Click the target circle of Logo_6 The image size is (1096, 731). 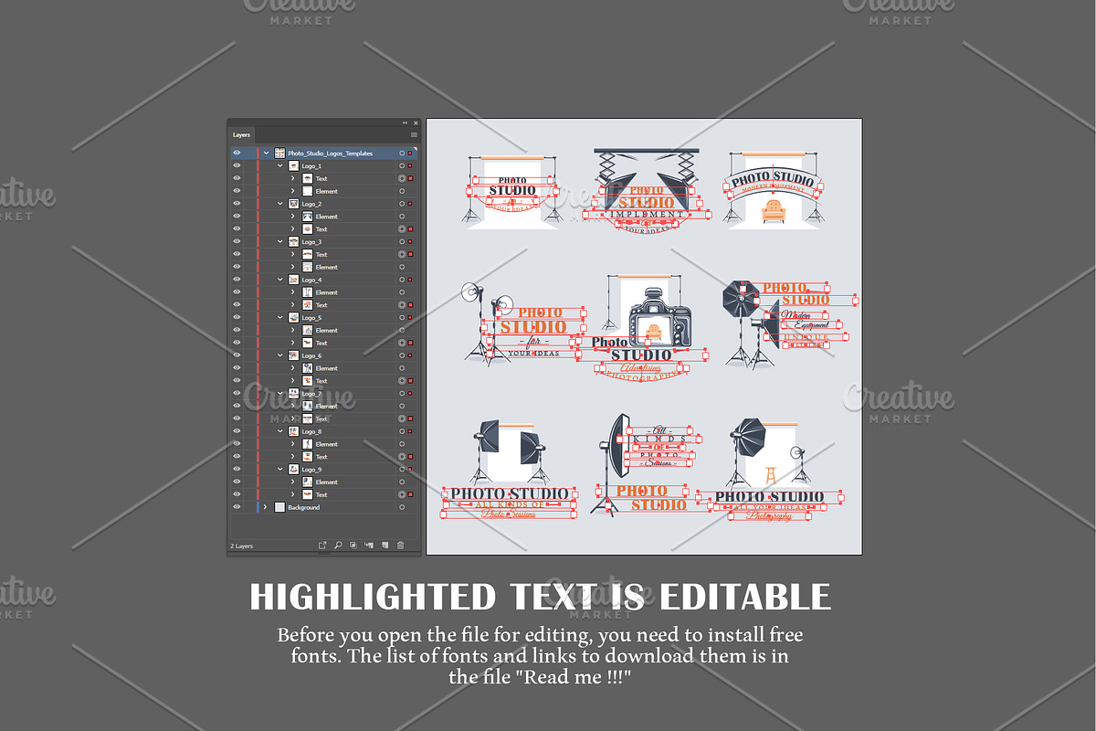(x=402, y=355)
